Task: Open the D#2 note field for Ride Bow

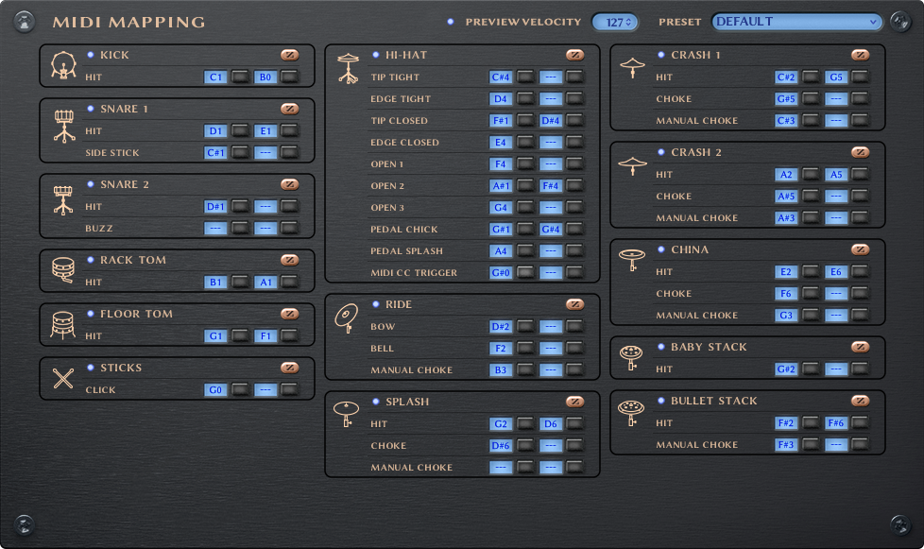Action: [x=501, y=327]
